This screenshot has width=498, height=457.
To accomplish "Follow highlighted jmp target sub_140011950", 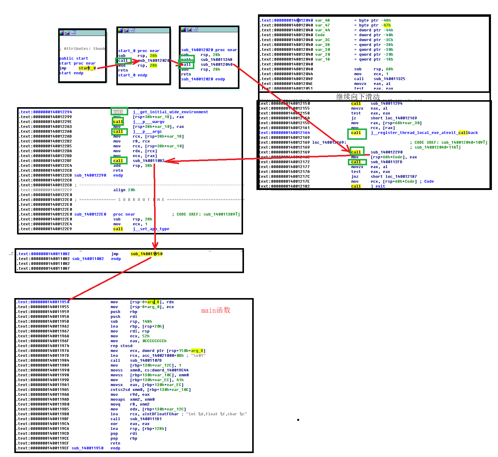I will tap(147, 254).
